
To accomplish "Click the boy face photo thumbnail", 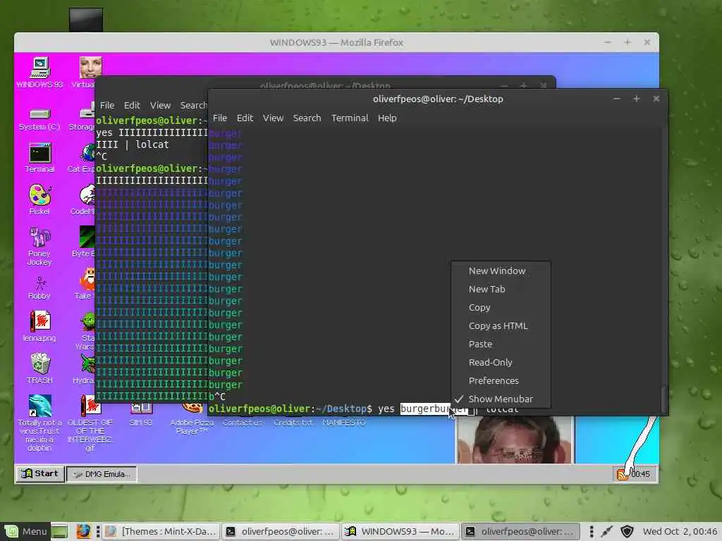I will [x=514, y=440].
